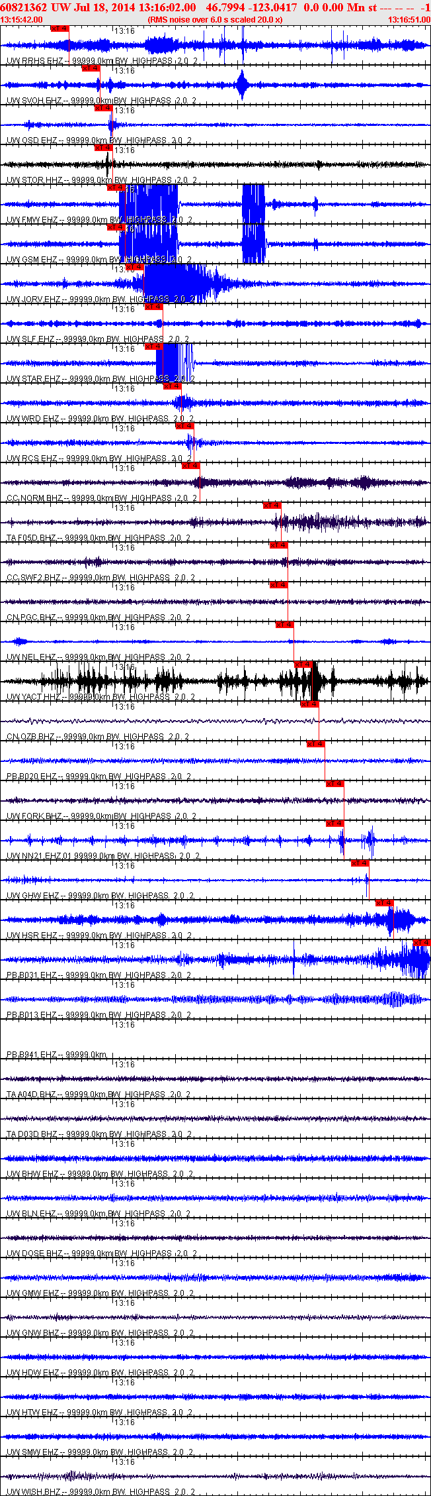Select the 'UW BHW EHZ' station label
Screen dimensions: 431x1496
[x=33, y=1174]
